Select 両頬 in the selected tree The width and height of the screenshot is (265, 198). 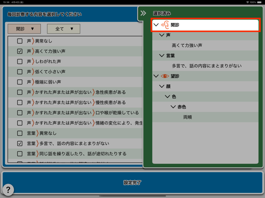click(x=188, y=117)
